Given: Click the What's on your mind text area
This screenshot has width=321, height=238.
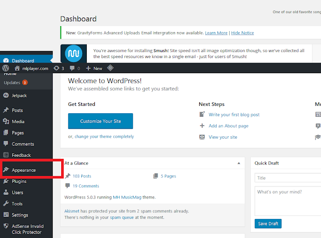Looking at the screenshot, I should 288,201.
